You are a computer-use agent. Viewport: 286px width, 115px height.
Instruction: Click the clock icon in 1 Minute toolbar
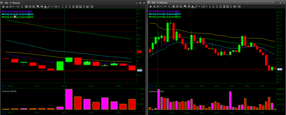203,6
